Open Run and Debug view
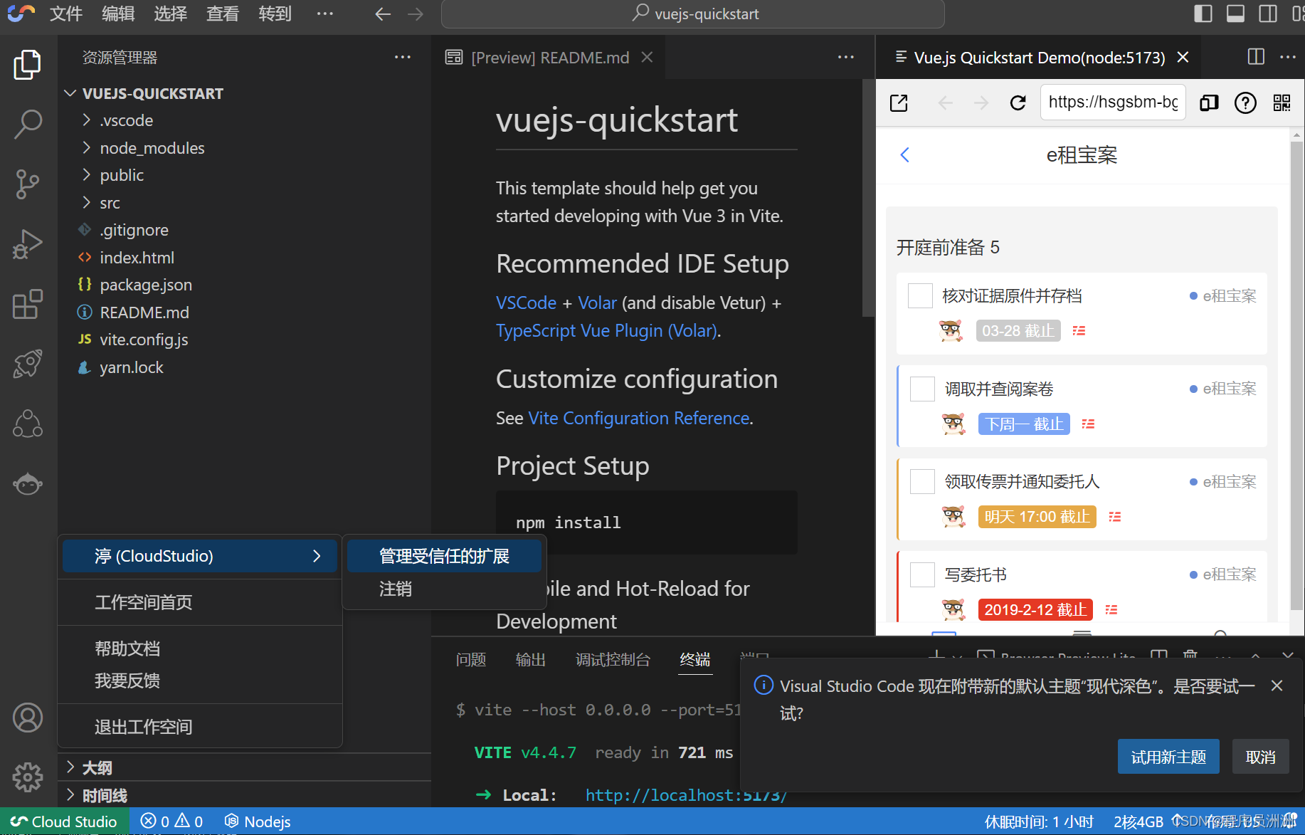Viewport: 1305px width, 835px height. pyautogui.click(x=28, y=244)
